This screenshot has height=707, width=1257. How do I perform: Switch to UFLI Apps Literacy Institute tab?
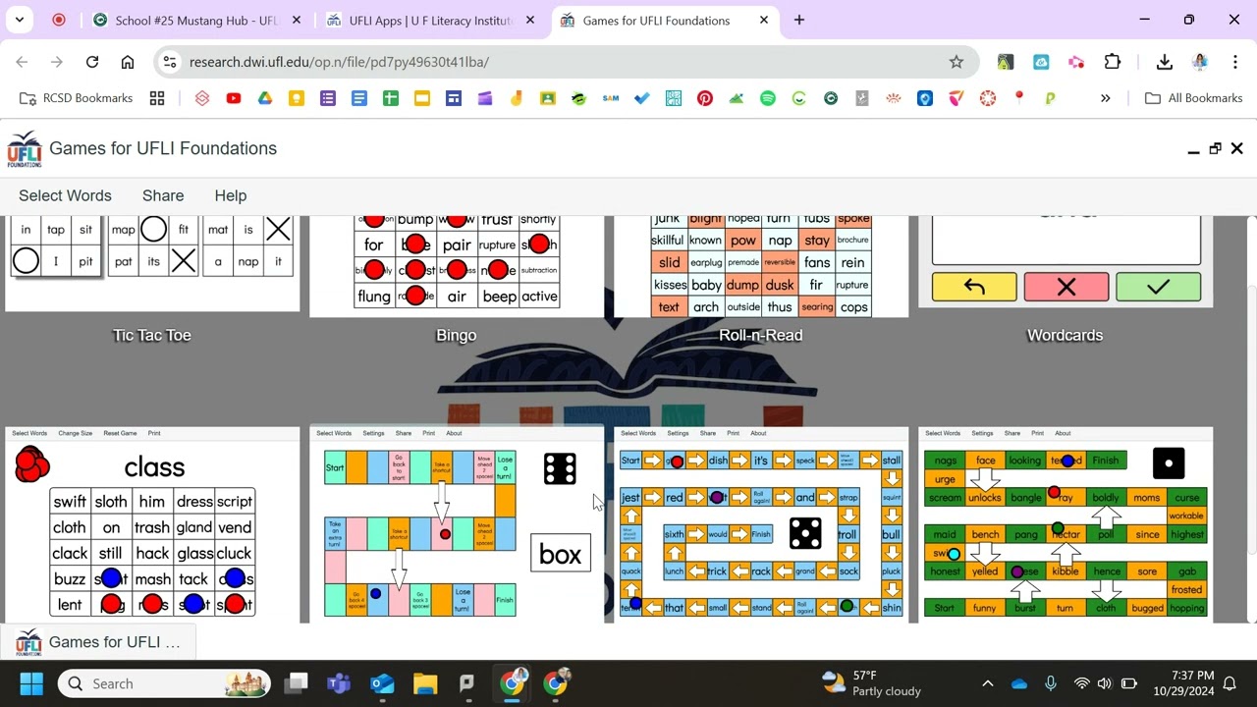point(432,20)
